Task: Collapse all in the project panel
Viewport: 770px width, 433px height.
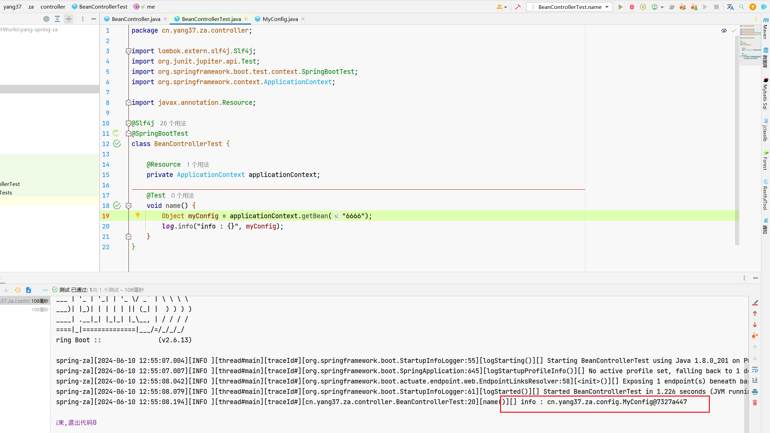Action: 69,19
